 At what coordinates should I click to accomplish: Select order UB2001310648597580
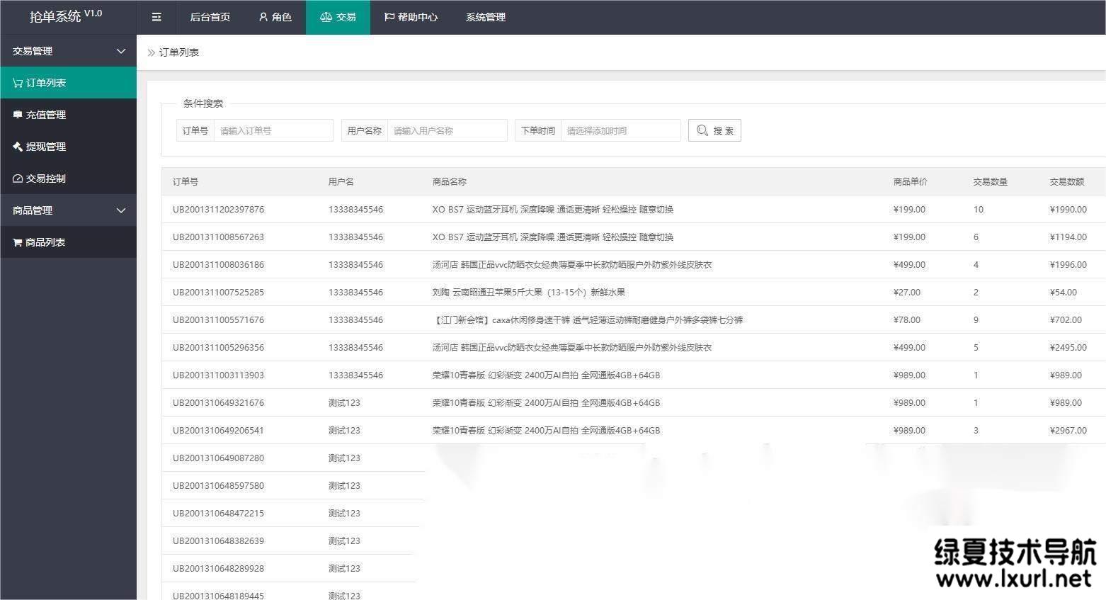(218, 486)
